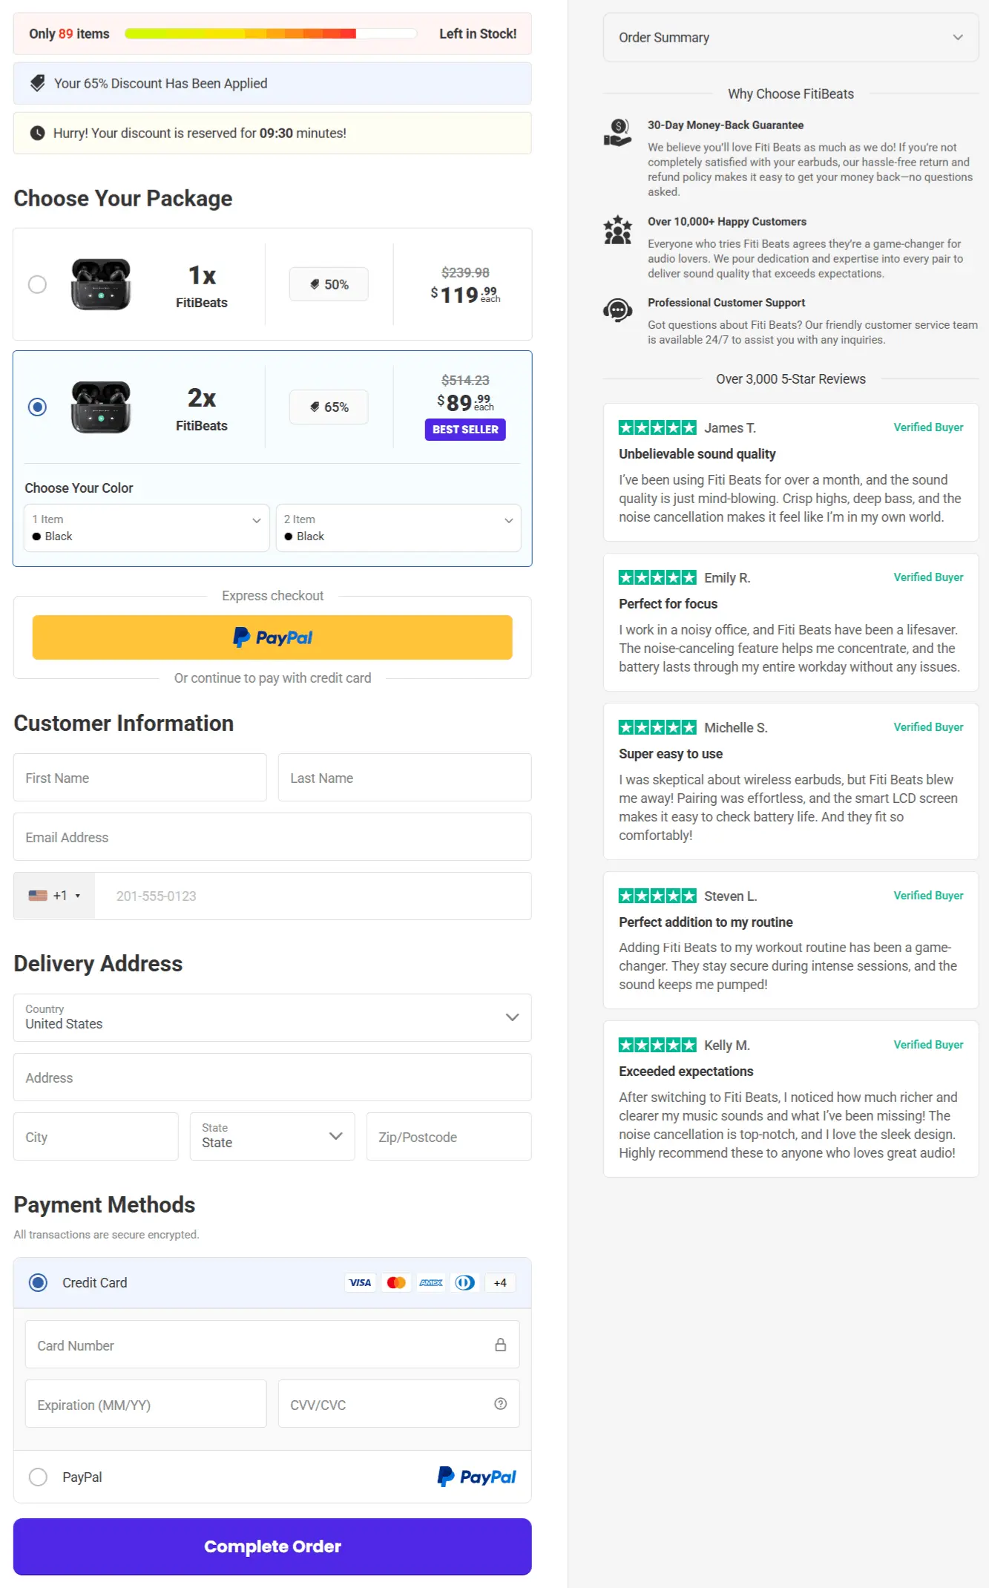Click the $119.99 each price
This screenshot has height=1588, width=989.
(x=465, y=295)
